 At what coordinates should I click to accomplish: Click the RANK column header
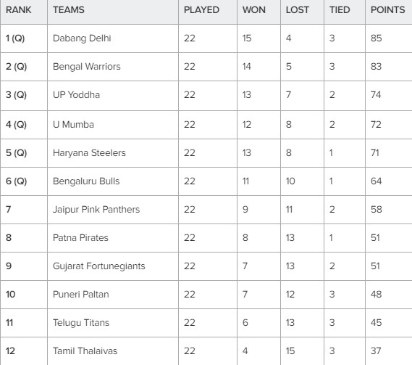[x=18, y=10]
